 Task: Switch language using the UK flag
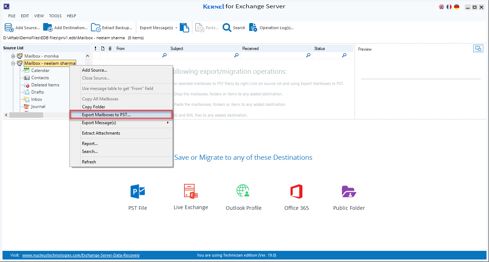[x=442, y=7]
